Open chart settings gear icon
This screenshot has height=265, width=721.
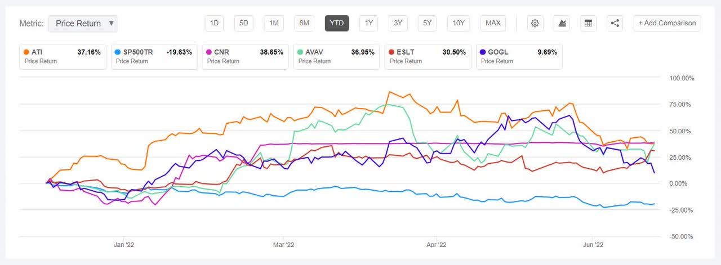[535, 23]
